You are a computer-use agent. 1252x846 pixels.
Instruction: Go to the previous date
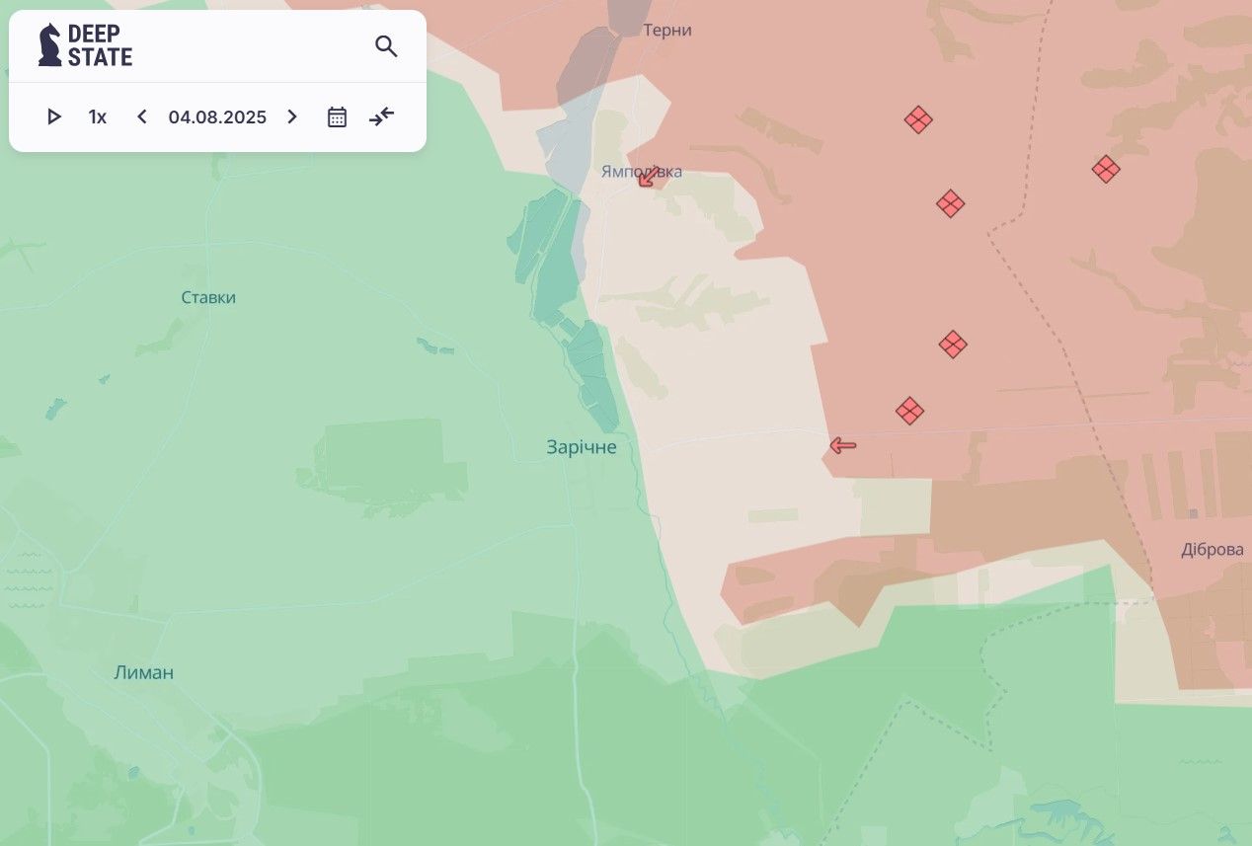(x=142, y=117)
